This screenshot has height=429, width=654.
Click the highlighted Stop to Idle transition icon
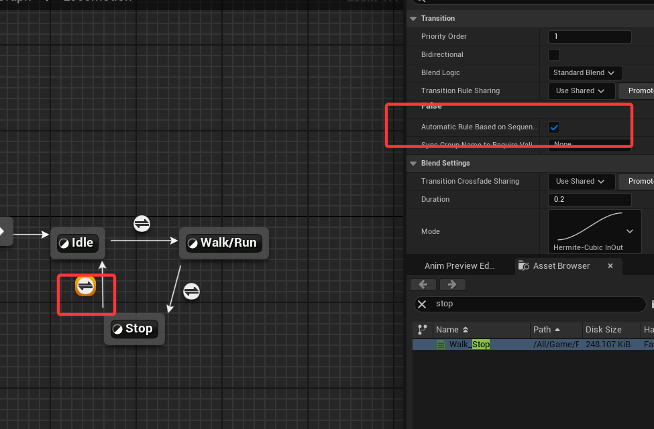pyautogui.click(x=85, y=286)
